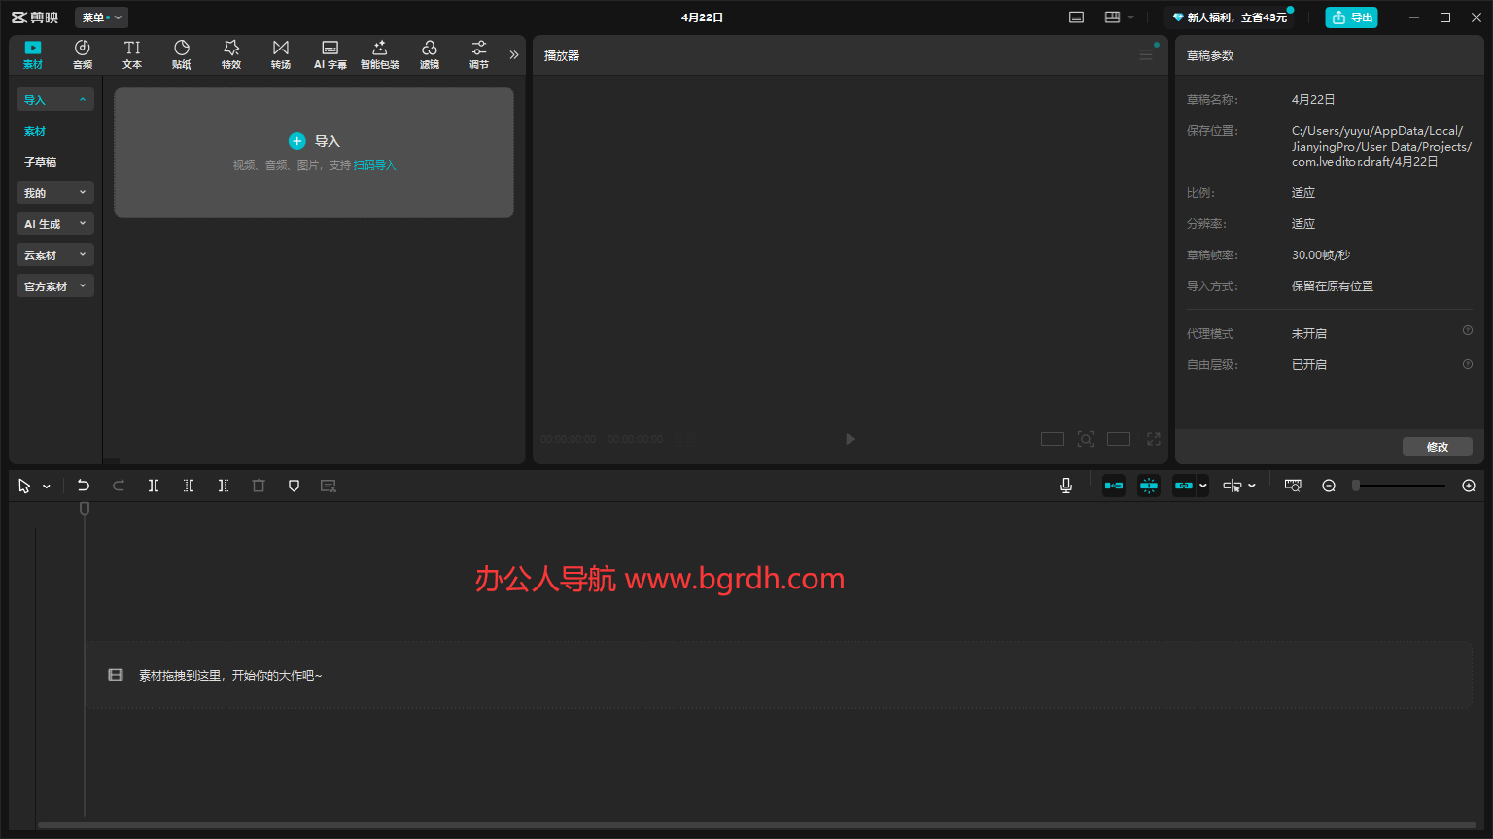The height and width of the screenshot is (839, 1493).
Task: Click the microphone voice-over record icon
Action: 1066,486
